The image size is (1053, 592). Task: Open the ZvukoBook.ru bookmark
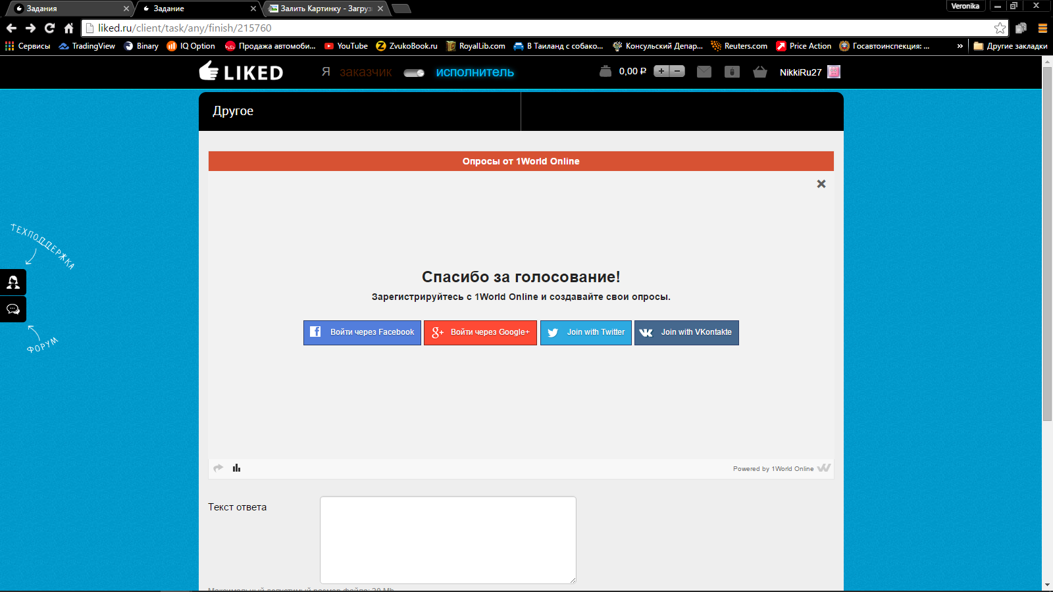click(407, 46)
